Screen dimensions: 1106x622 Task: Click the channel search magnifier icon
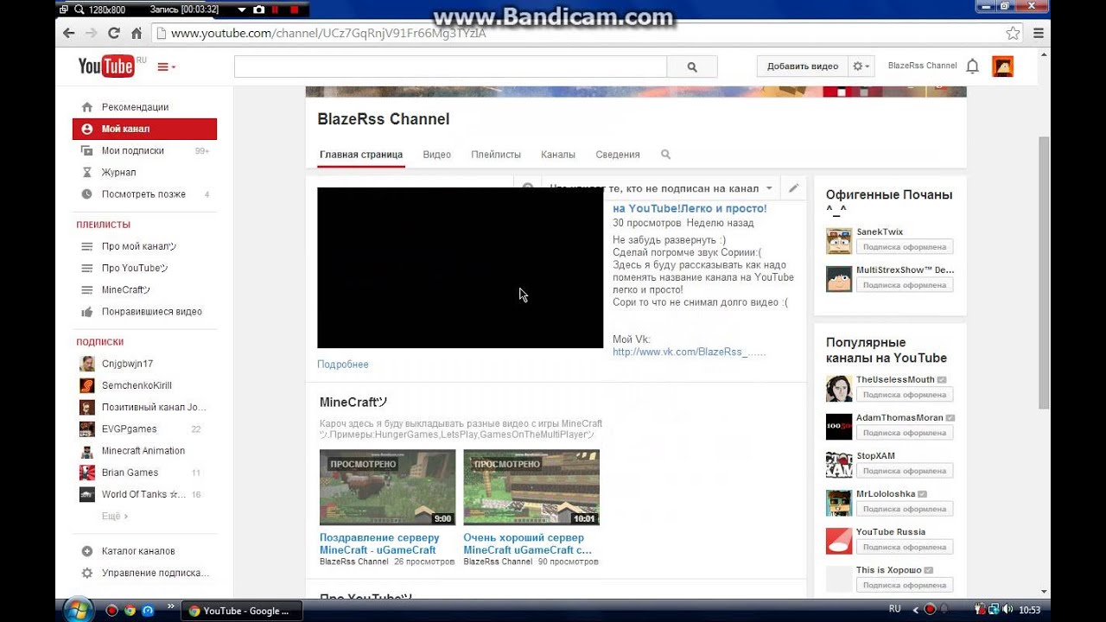pyautogui.click(x=665, y=155)
